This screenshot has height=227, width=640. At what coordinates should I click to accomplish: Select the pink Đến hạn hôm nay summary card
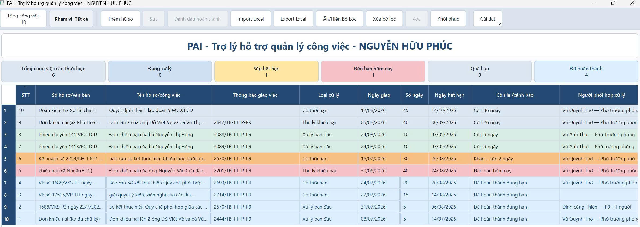[373, 72]
